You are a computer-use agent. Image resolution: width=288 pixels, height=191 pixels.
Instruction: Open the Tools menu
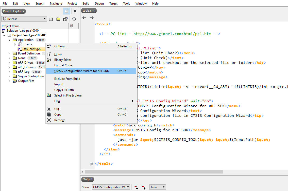coord(126,4)
